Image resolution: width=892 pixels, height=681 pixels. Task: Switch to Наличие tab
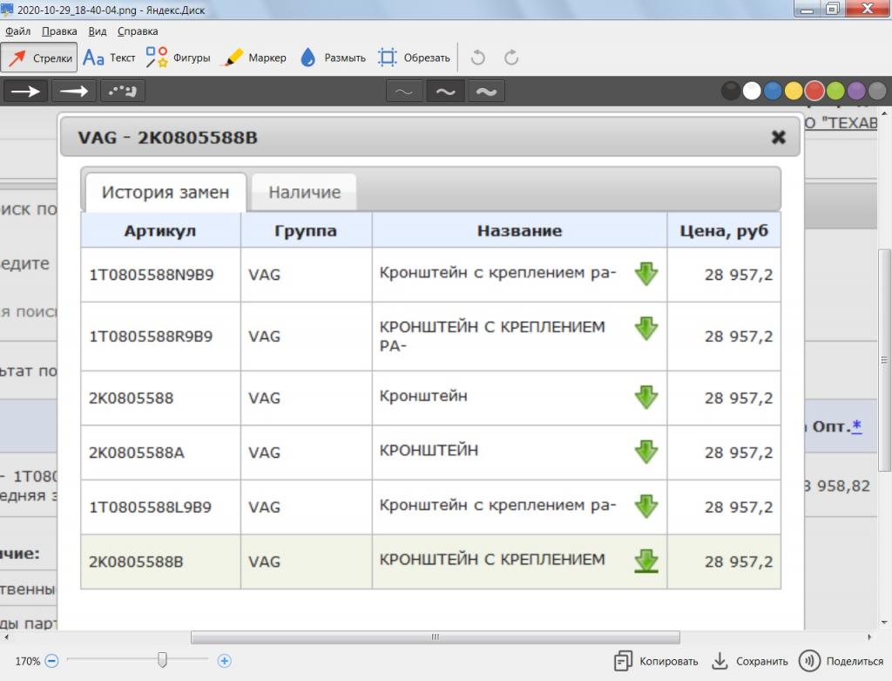pyautogui.click(x=304, y=193)
